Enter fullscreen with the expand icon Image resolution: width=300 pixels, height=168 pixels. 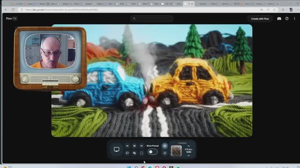[x=142, y=153]
